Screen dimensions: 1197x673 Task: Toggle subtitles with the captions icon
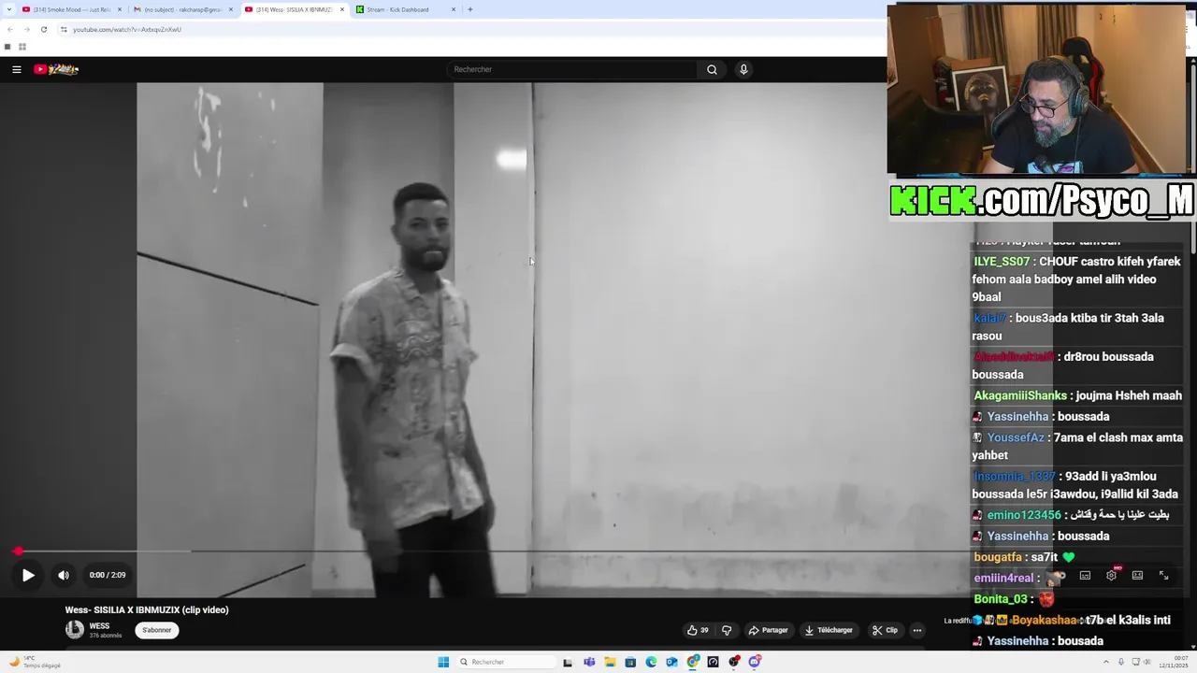1085,576
